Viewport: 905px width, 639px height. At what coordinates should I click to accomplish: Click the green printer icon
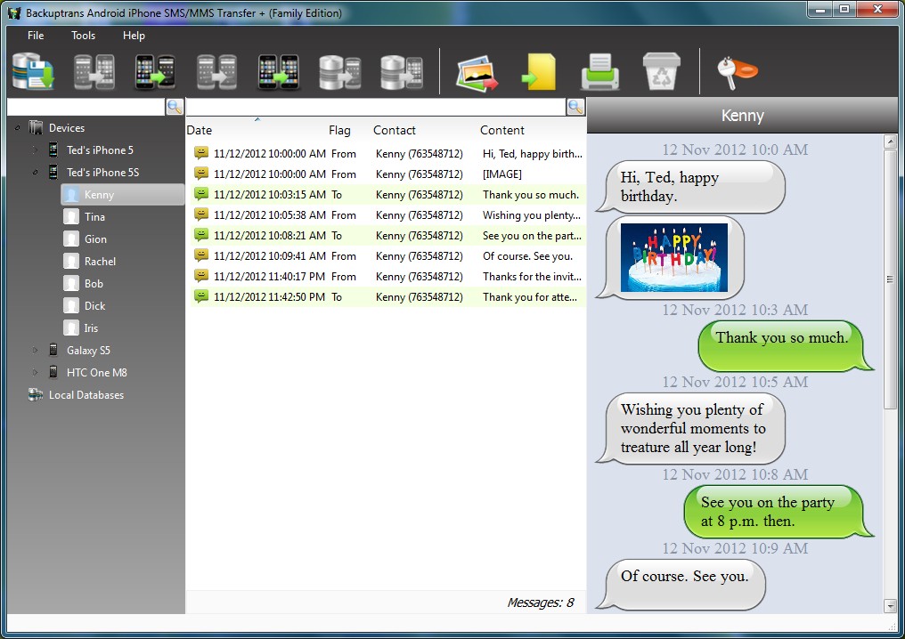point(600,72)
